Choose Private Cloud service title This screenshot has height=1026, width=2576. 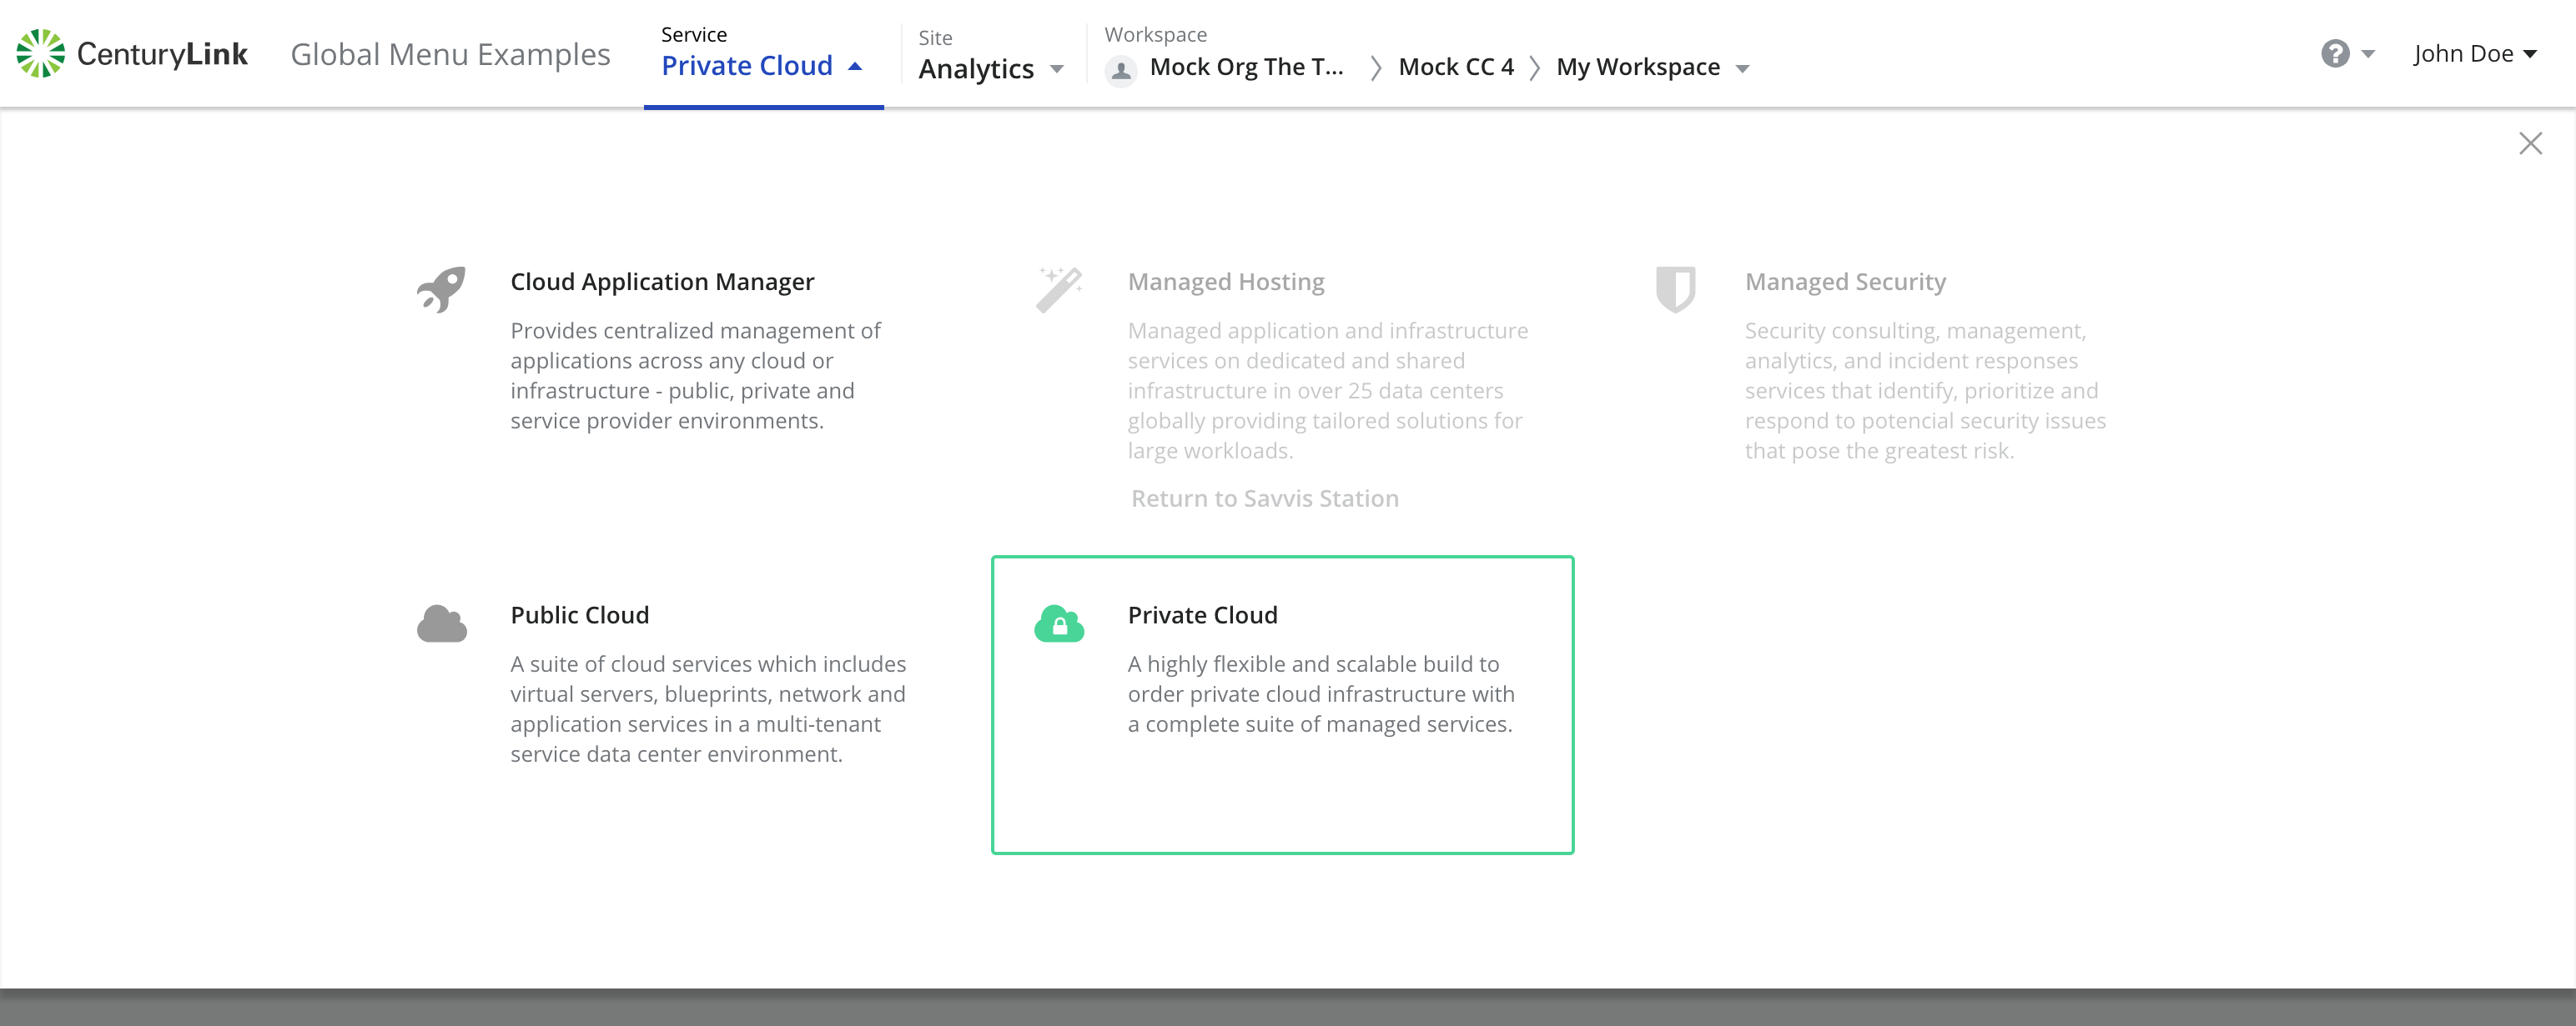1203,615
